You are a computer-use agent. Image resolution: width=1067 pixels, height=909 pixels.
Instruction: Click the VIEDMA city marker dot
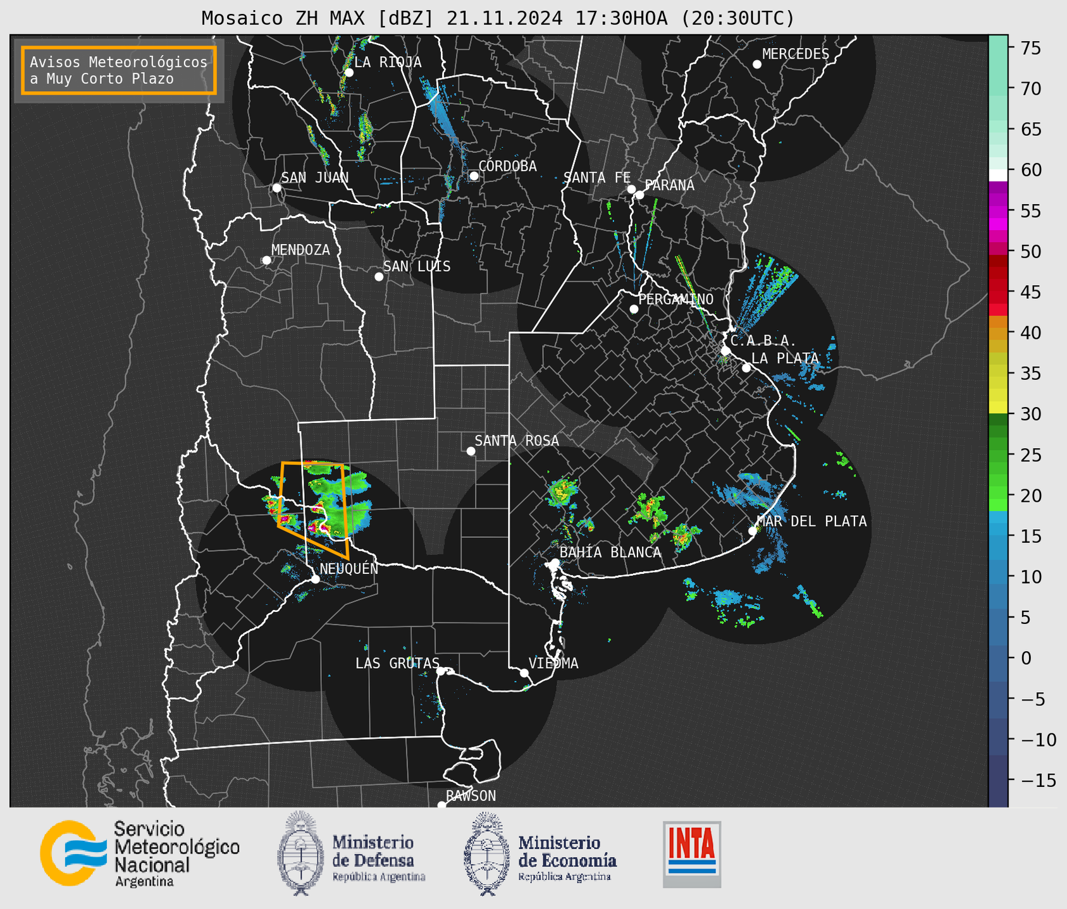[x=524, y=673]
